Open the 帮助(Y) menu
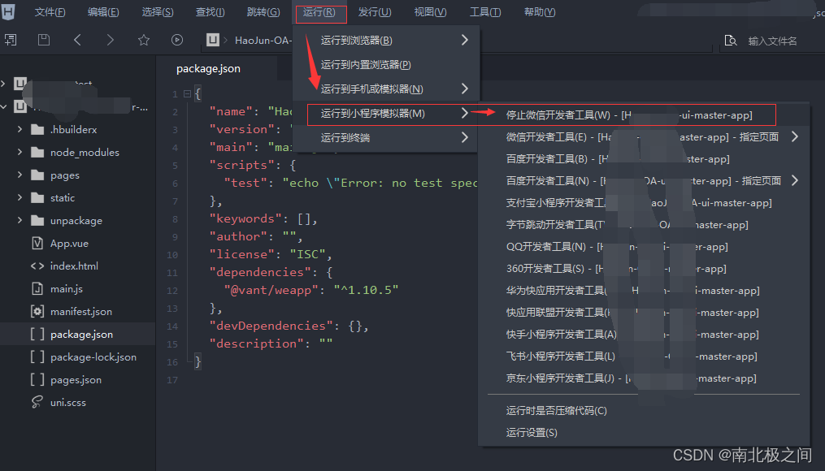Image resolution: width=825 pixels, height=471 pixels. 540,12
